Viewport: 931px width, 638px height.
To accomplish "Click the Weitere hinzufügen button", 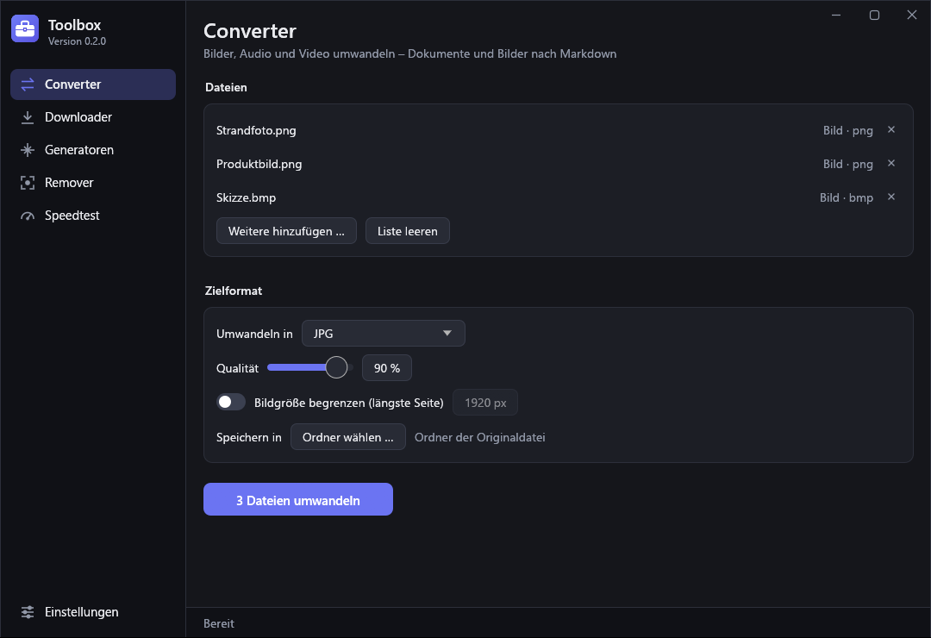I will click(x=286, y=231).
